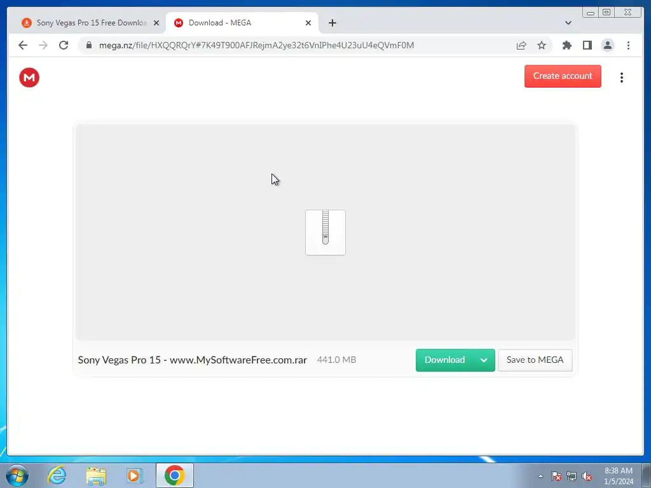Click the Create account button

tap(562, 76)
